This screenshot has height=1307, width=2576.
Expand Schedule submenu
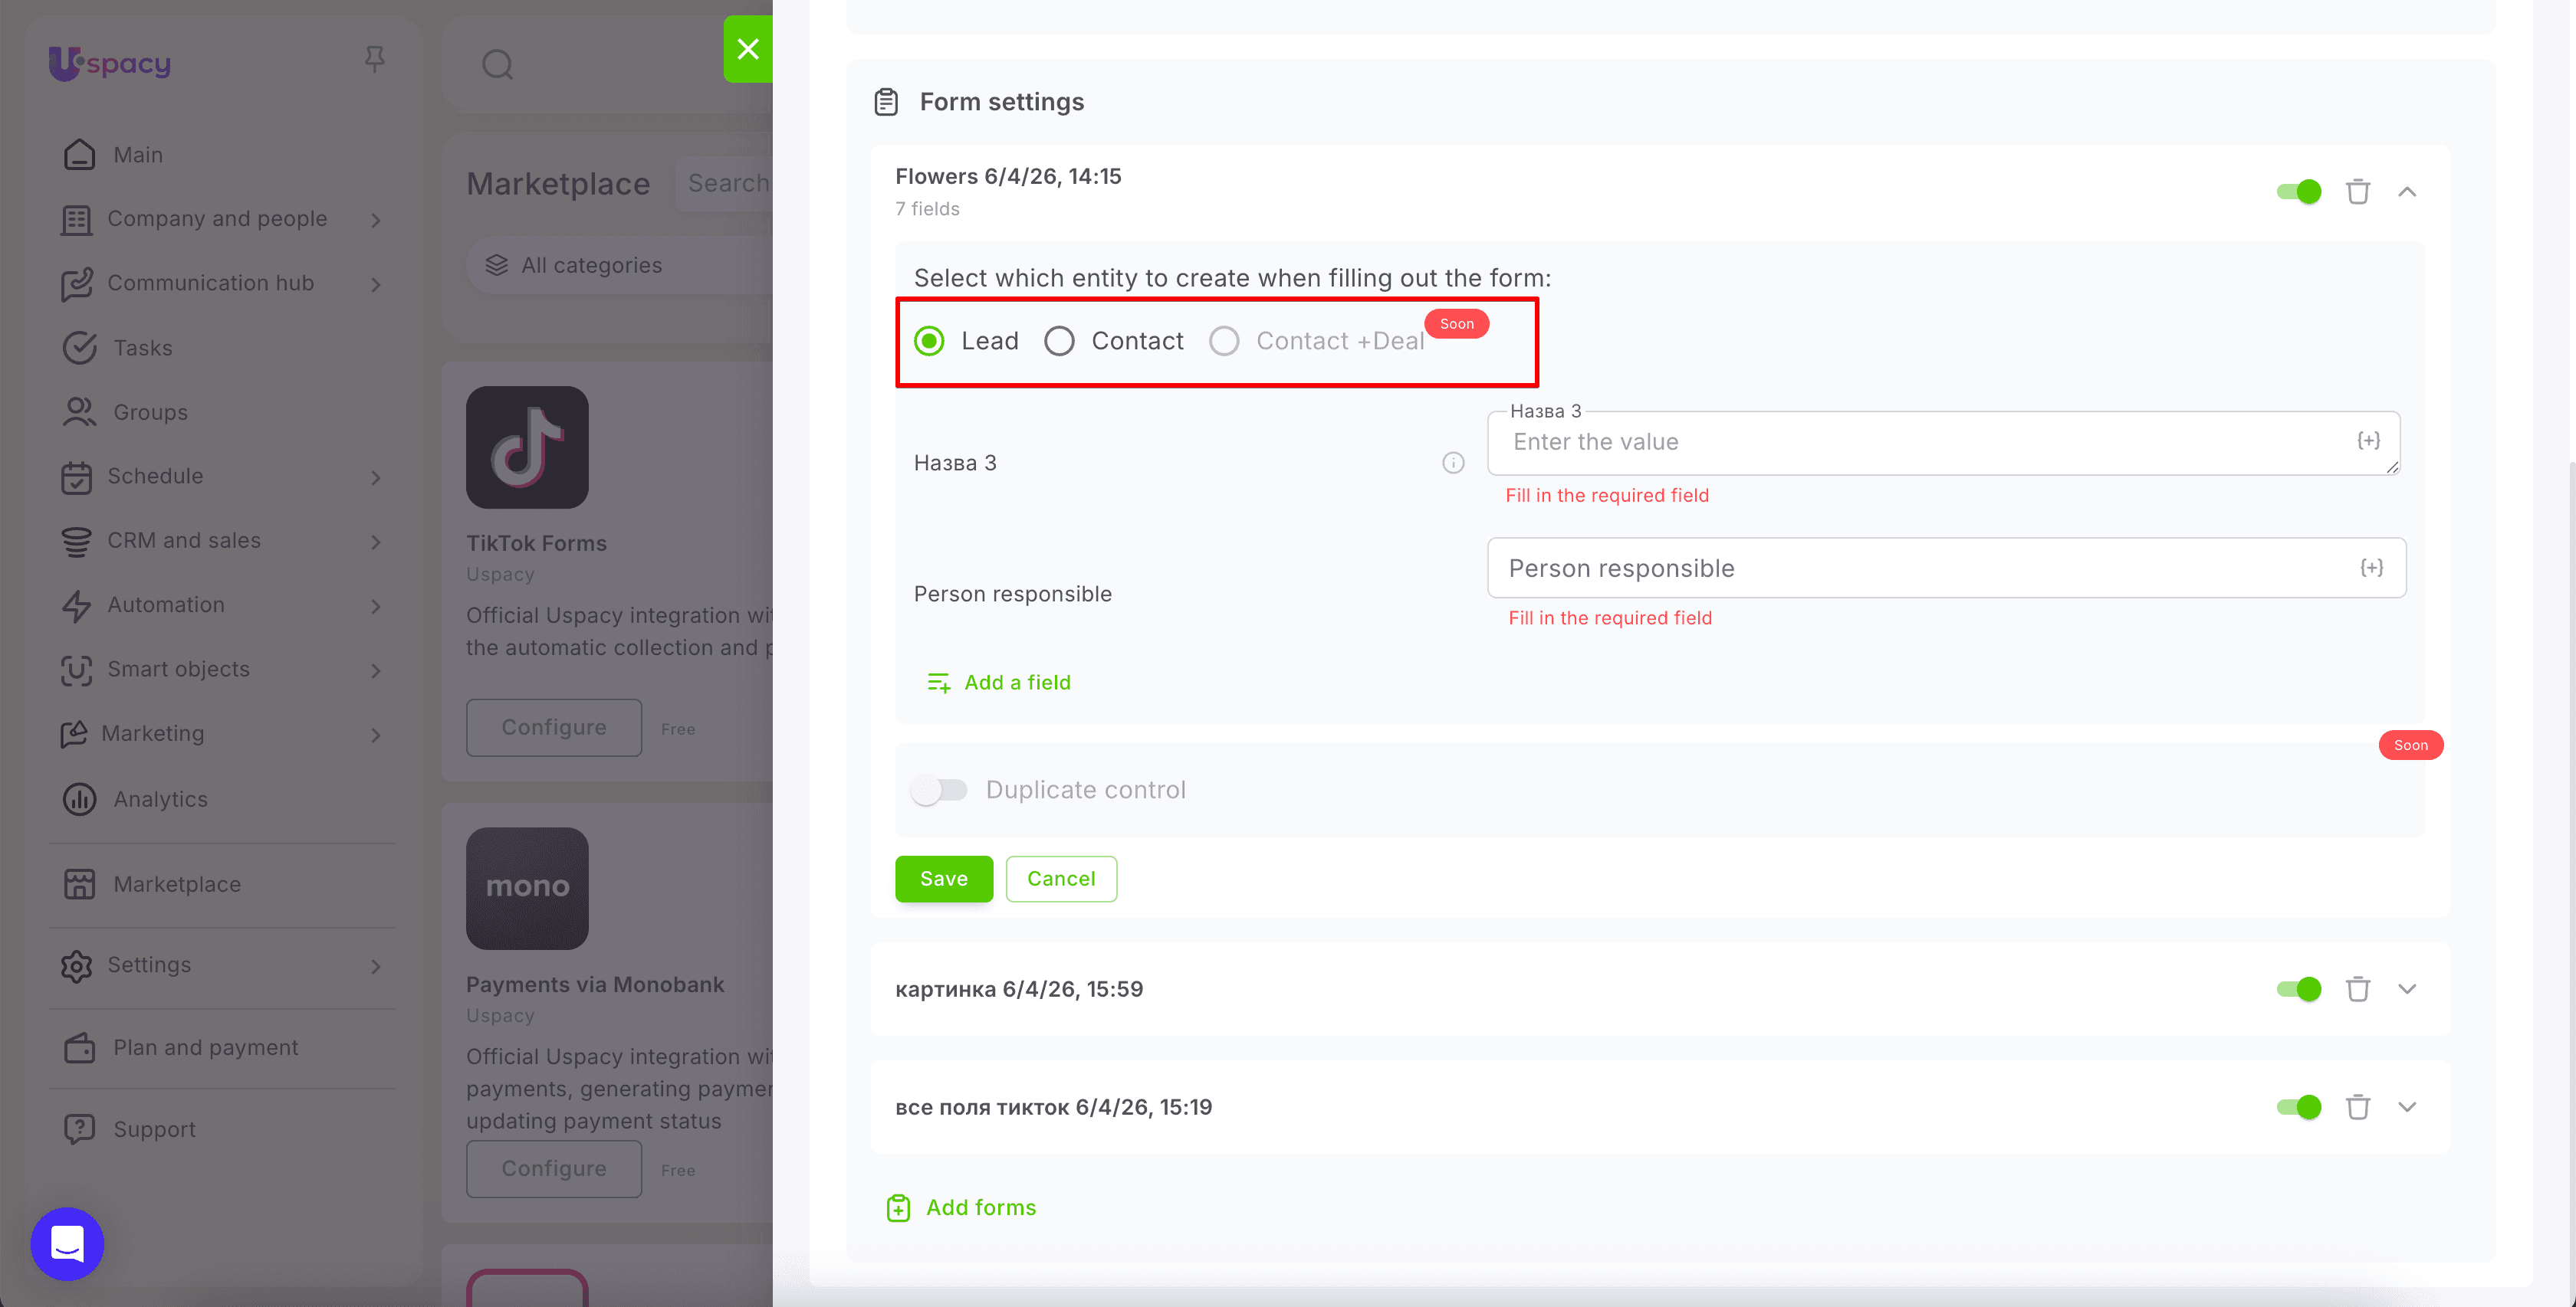point(376,477)
